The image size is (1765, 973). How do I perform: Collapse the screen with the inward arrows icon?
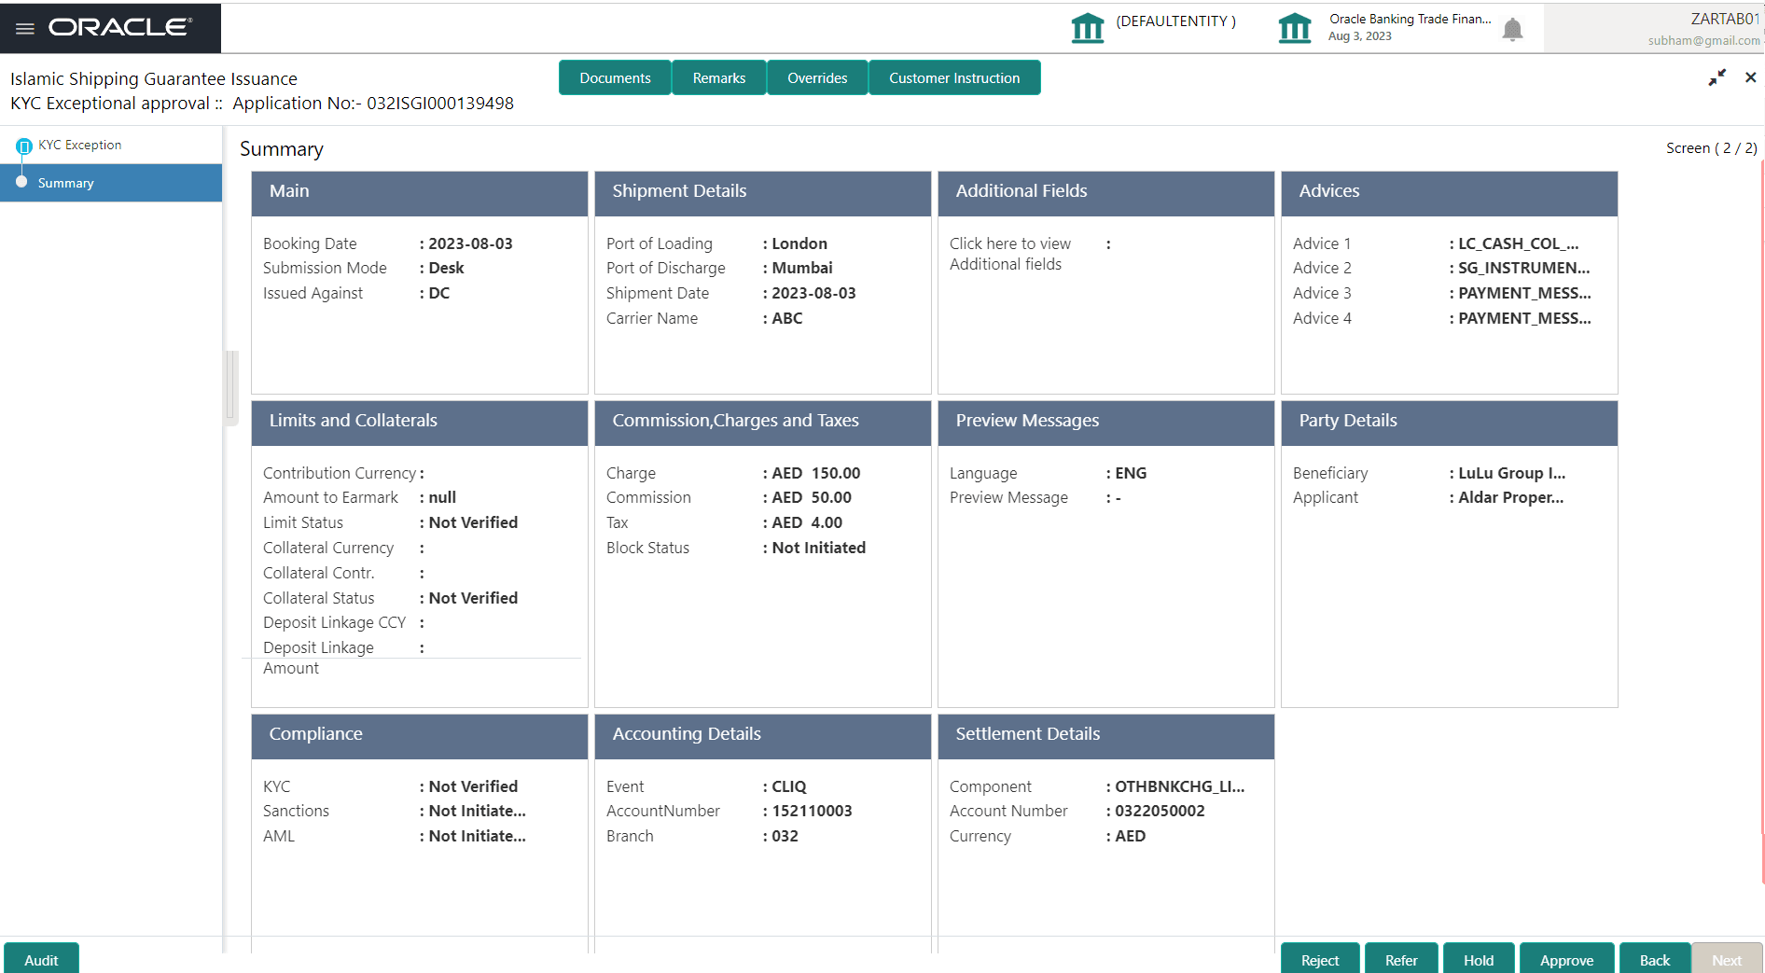tap(1716, 78)
